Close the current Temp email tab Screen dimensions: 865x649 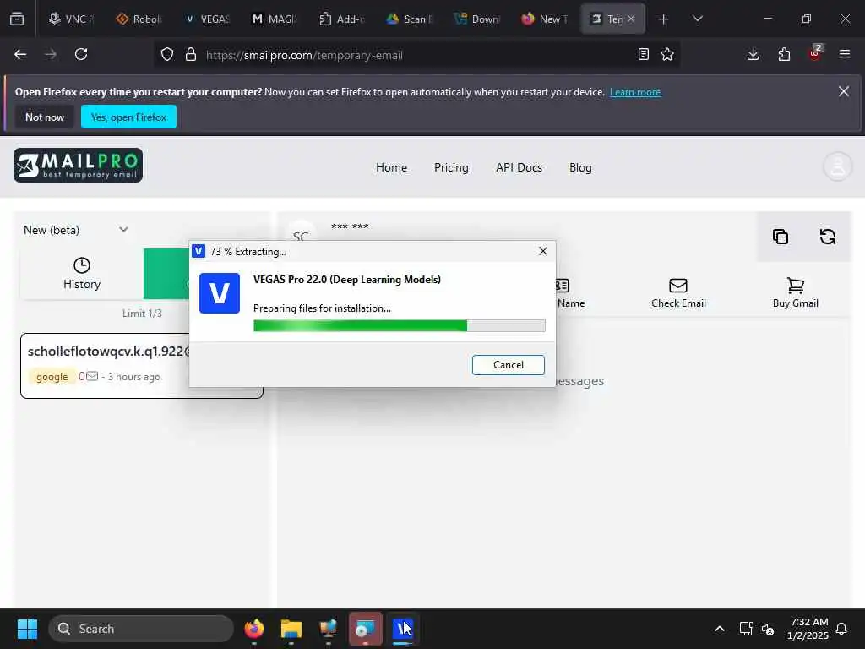point(631,19)
